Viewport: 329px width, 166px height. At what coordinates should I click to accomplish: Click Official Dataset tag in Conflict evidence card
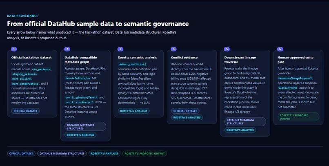(185, 111)
